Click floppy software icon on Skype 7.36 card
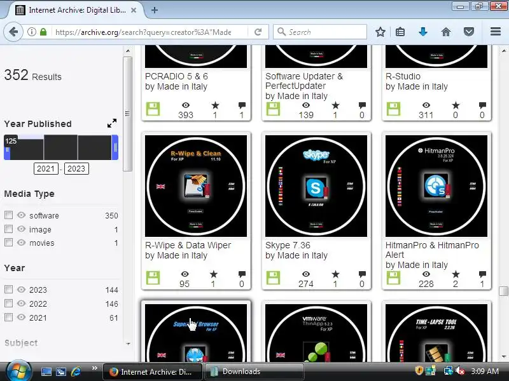This screenshot has width=509, height=381. [273, 278]
